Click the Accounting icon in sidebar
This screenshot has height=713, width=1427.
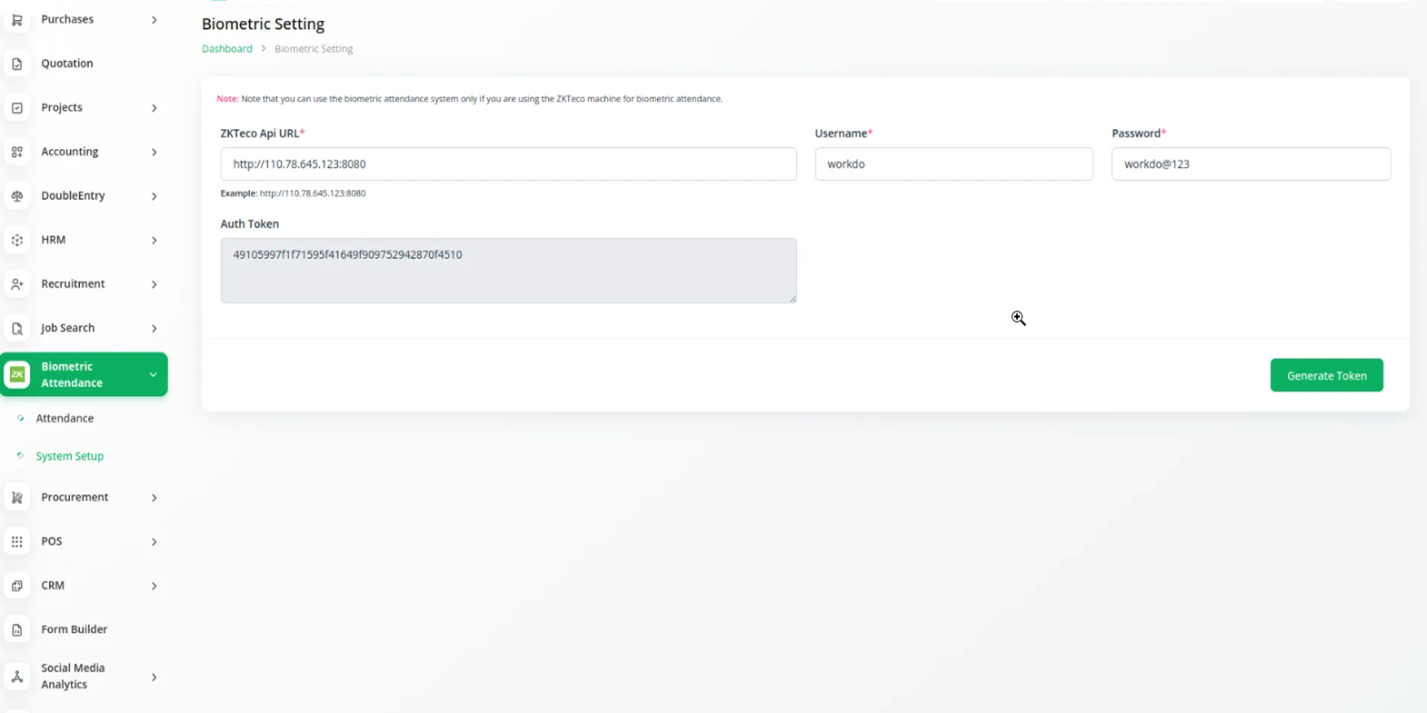[17, 153]
